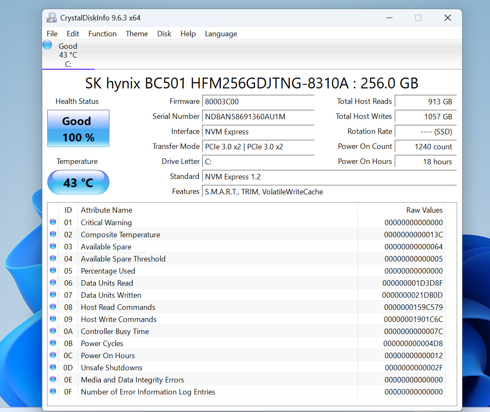Screen dimensions: 490x412
Task: Click the status orb beside Percentage Used
Action: click(53, 271)
